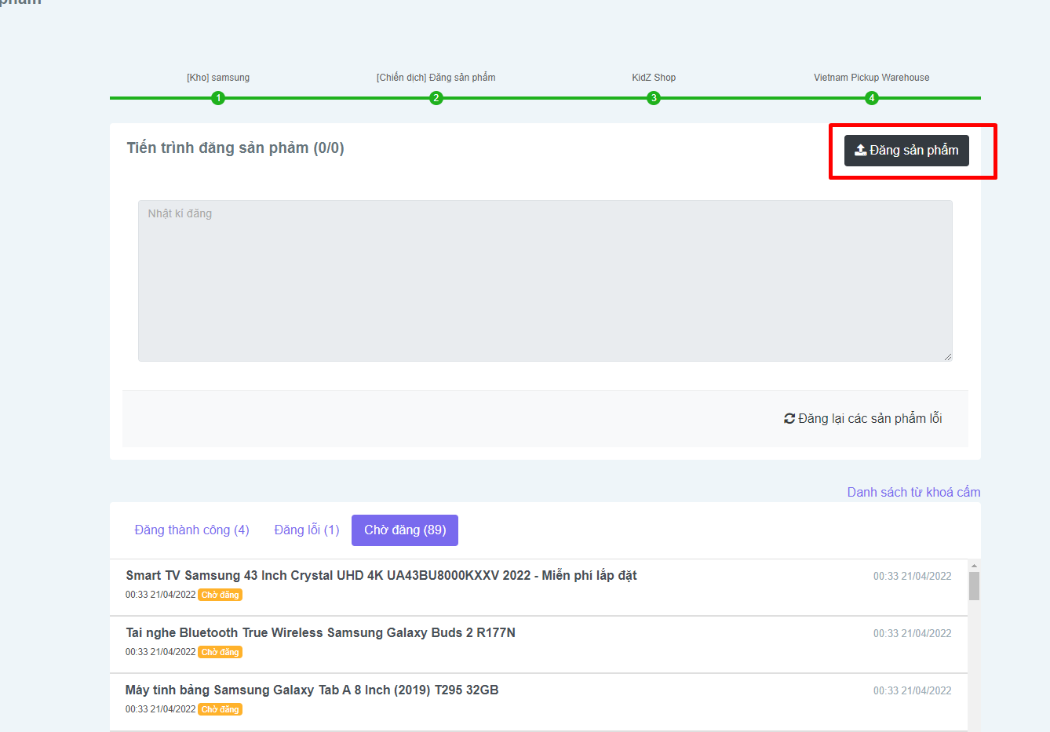Click the Đăng sản phẩm upload button

[x=906, y=151]
